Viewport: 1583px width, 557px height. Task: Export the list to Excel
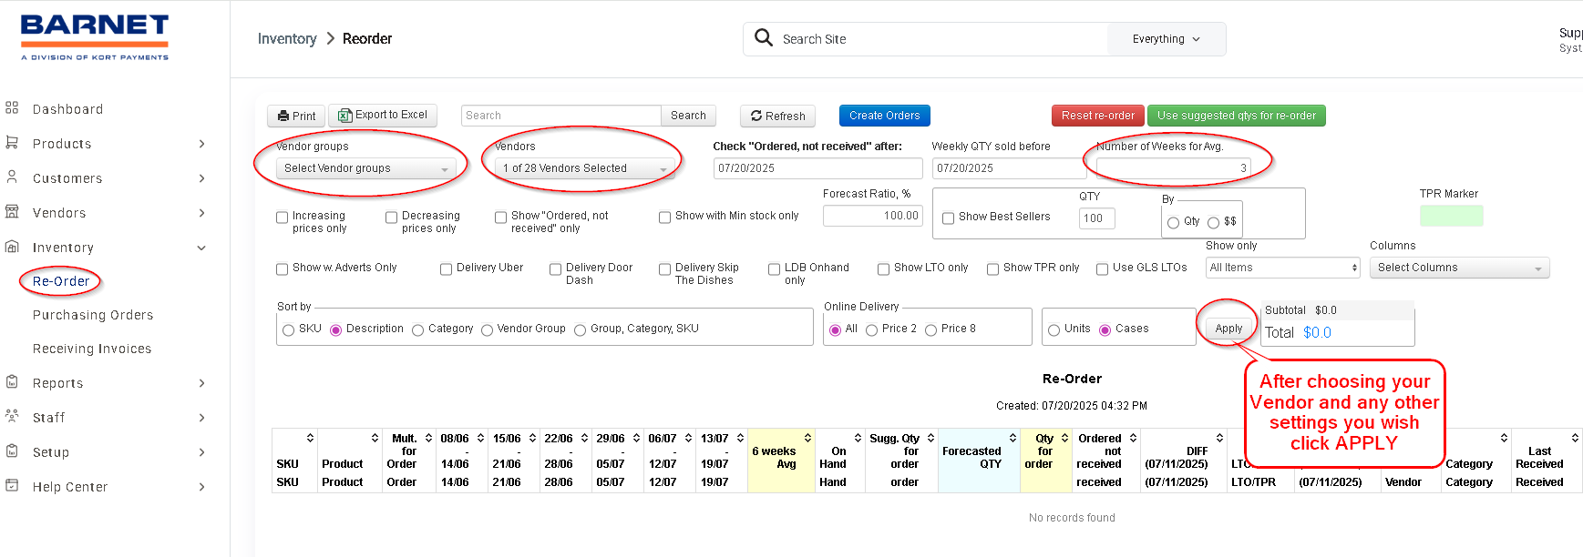pyautogui.click(x=383, y=115)
